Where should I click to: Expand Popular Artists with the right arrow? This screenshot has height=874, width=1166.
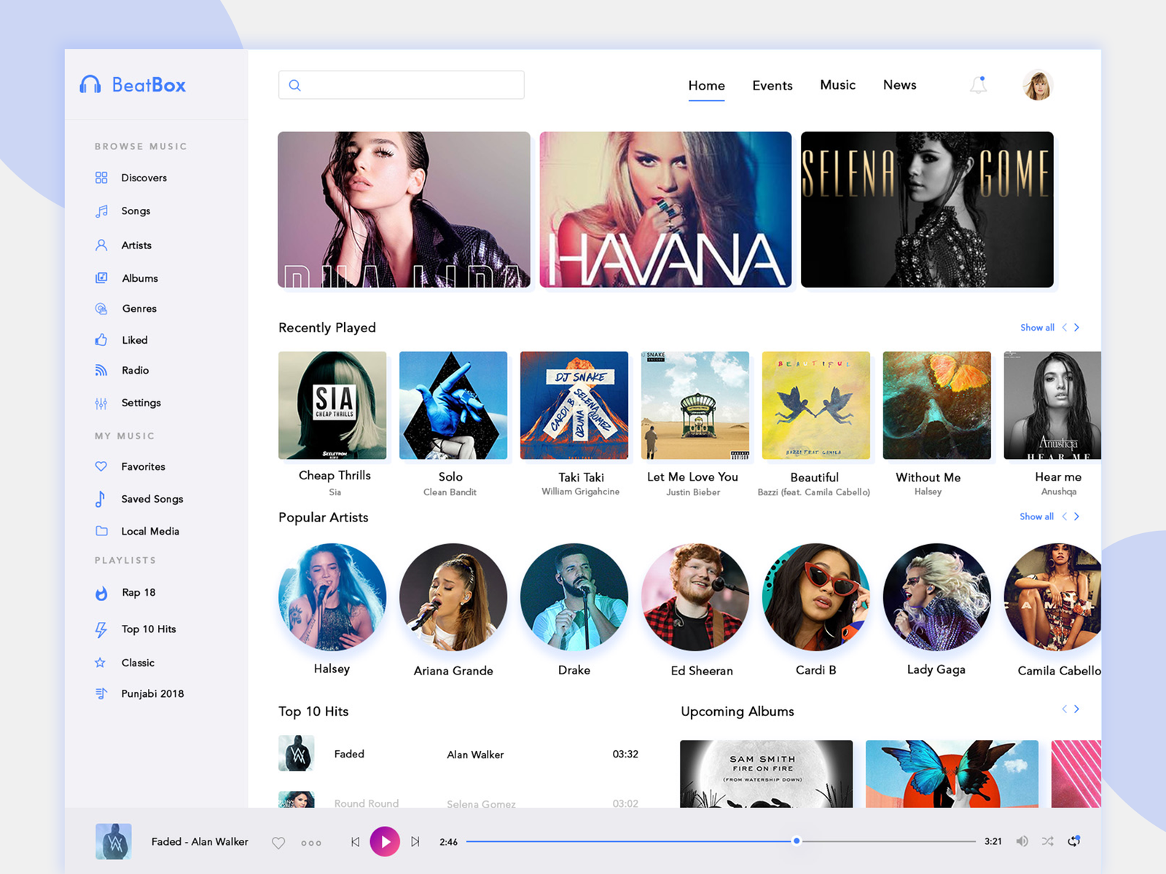tap(1077, 516)
